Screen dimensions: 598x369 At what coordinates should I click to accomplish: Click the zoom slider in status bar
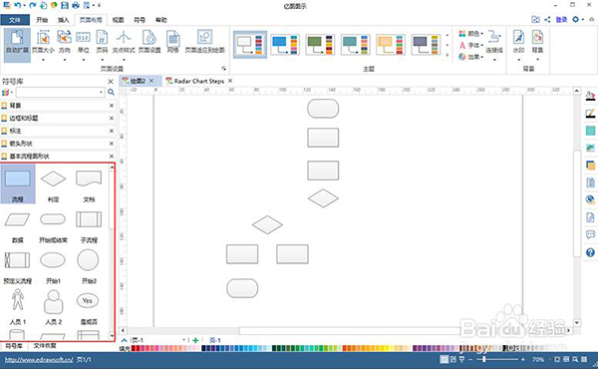496,359
